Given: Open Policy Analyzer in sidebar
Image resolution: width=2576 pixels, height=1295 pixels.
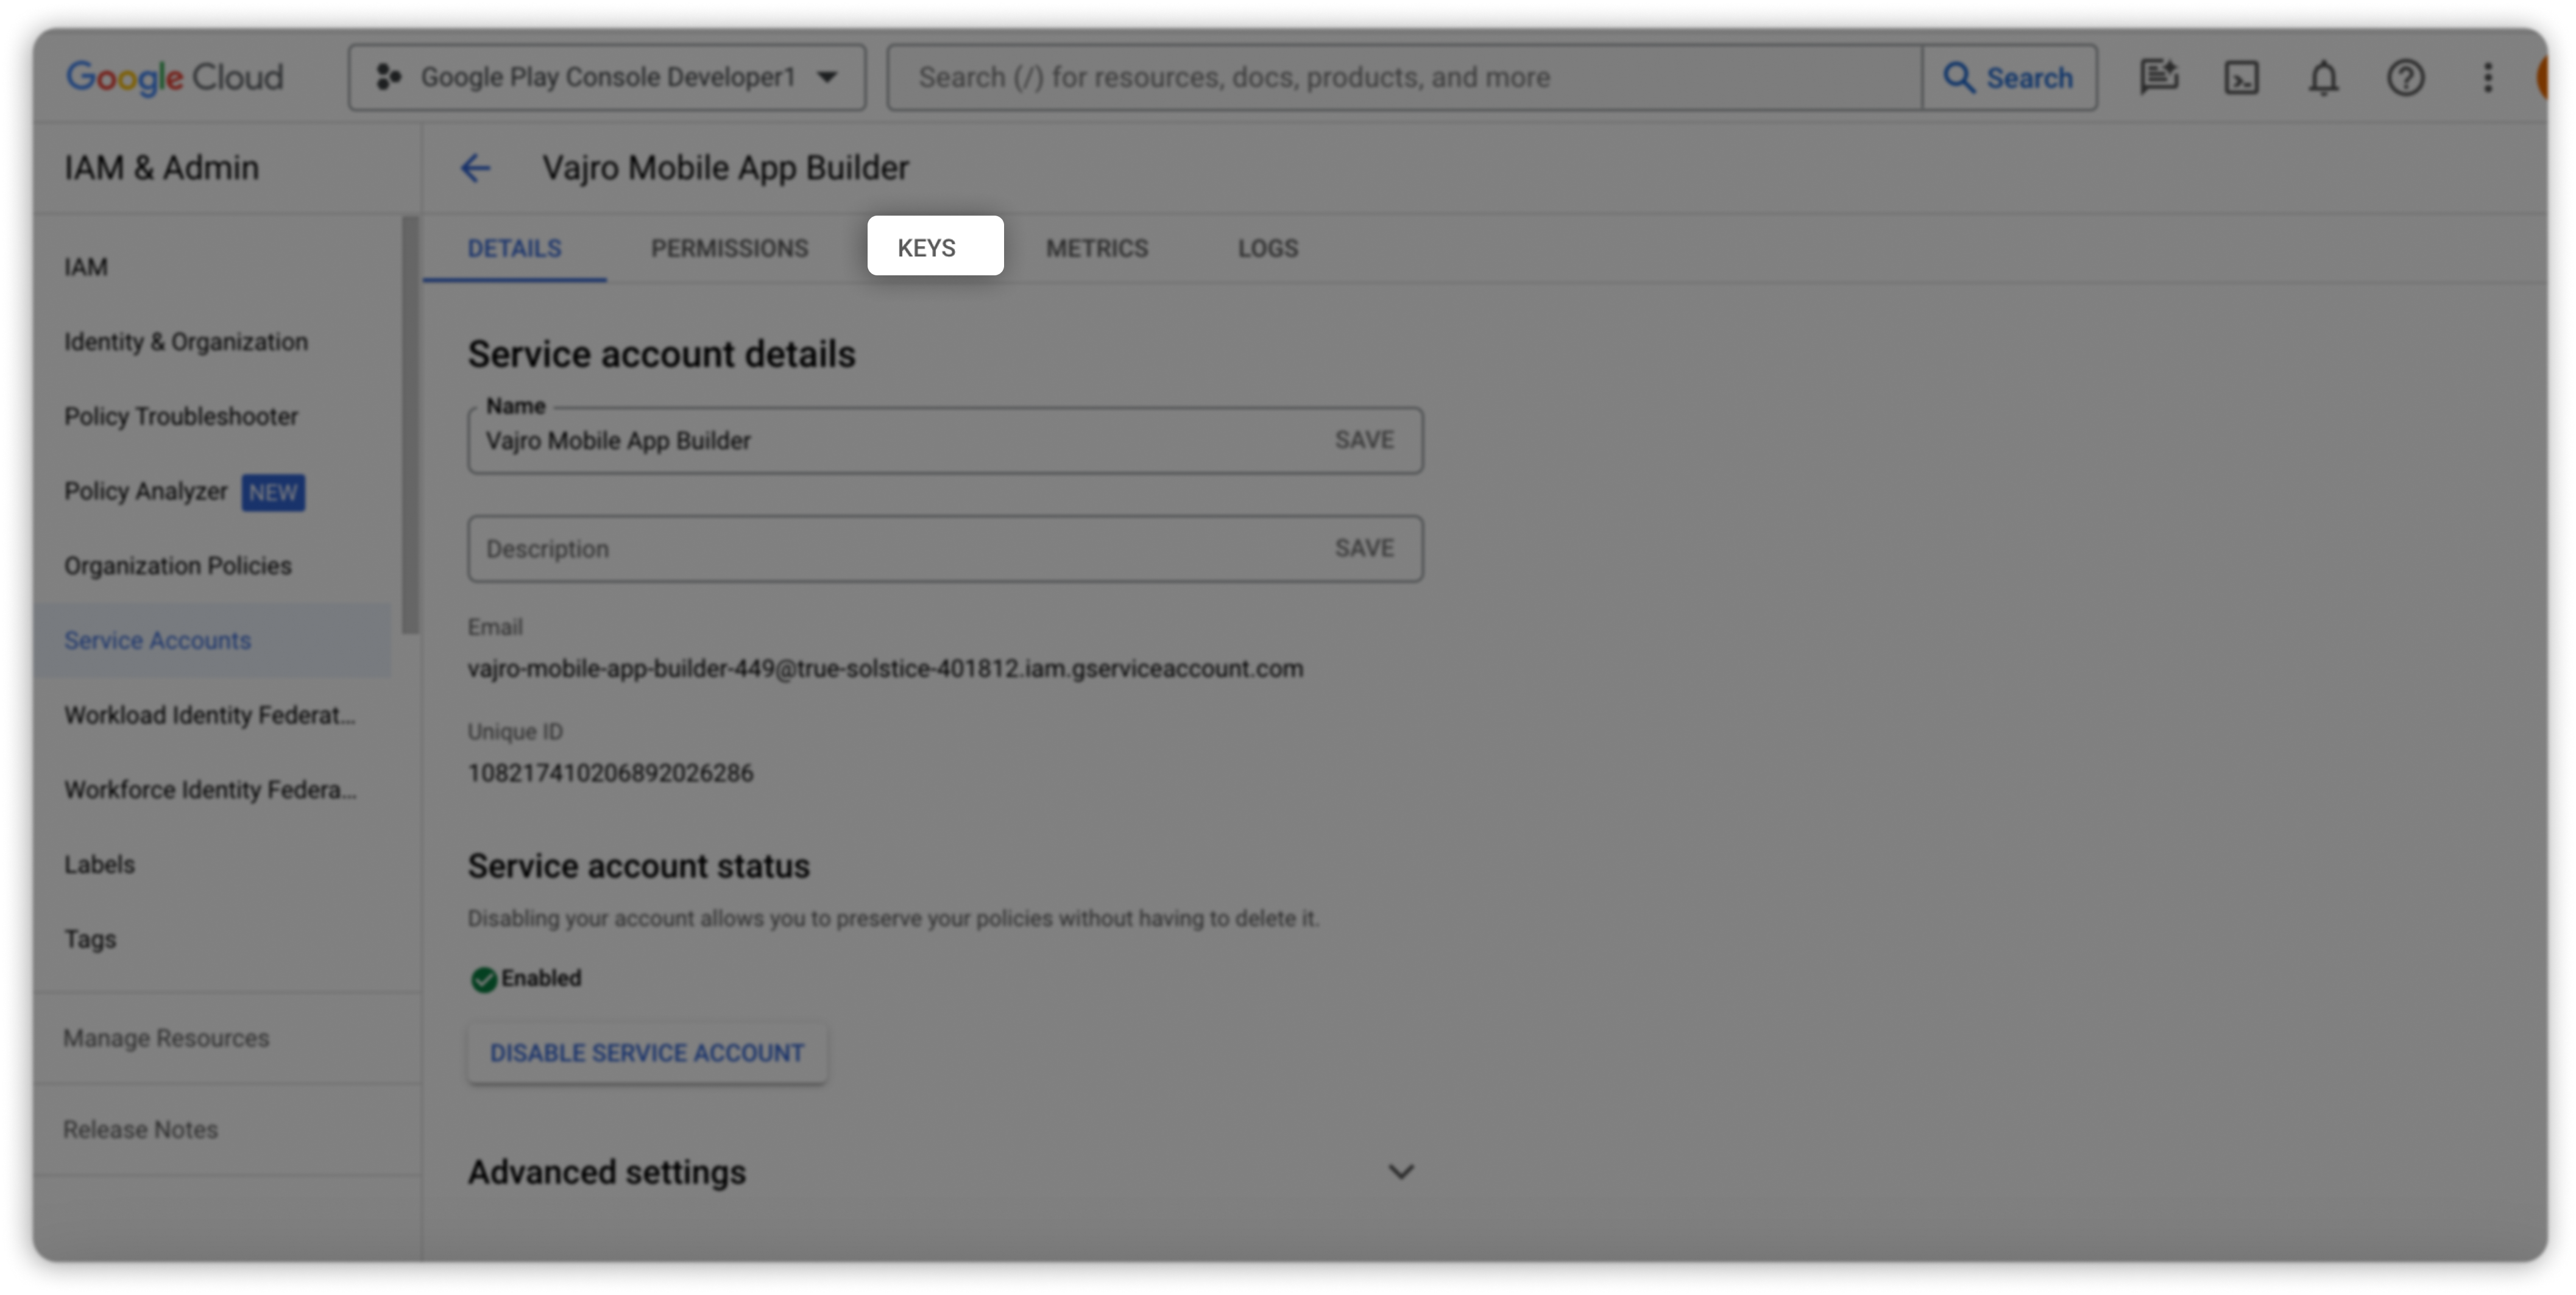Looking at the screenshot, I should click(146, 491).
